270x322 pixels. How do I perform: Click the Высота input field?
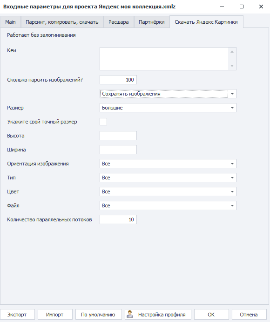click(118, 136)
